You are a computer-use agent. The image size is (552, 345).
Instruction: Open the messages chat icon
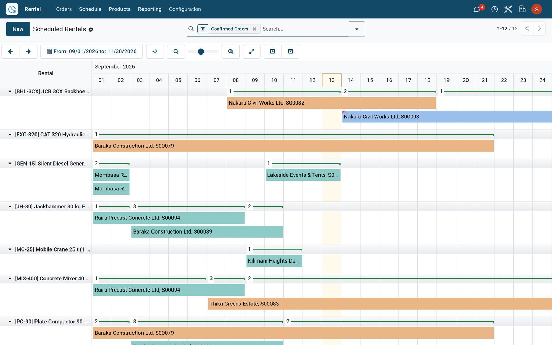[x=477, y=9]
